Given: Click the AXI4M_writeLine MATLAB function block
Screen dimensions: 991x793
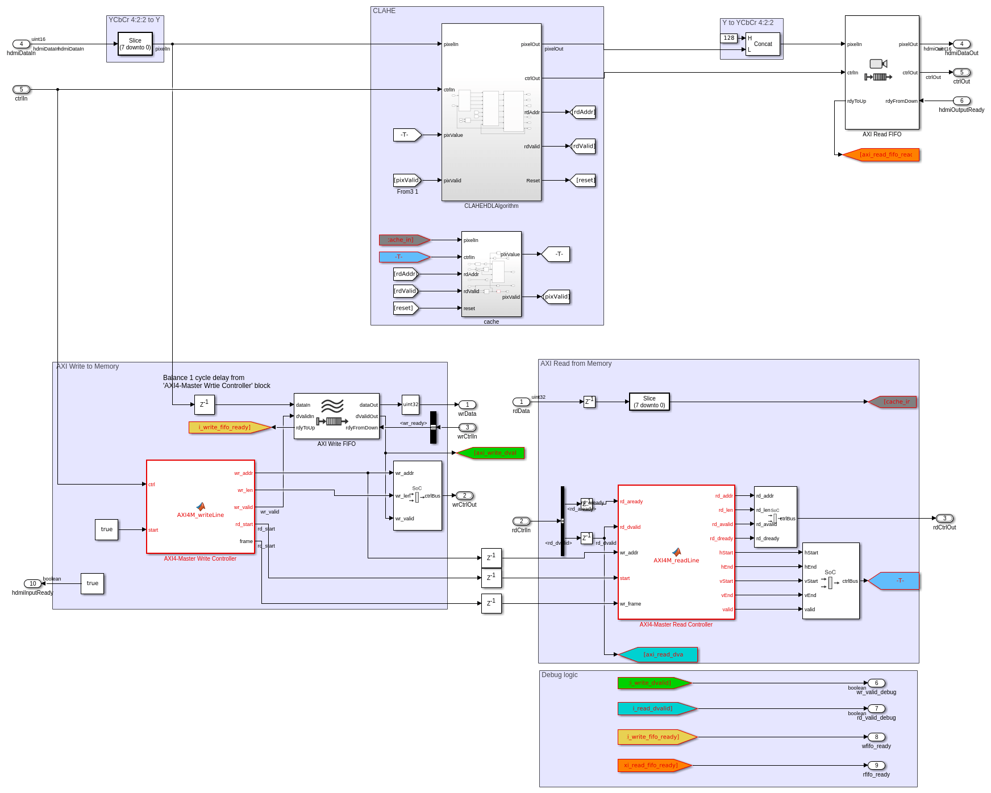Looking at the screenshot, I should pyautogui.click(x=201, y=507).
